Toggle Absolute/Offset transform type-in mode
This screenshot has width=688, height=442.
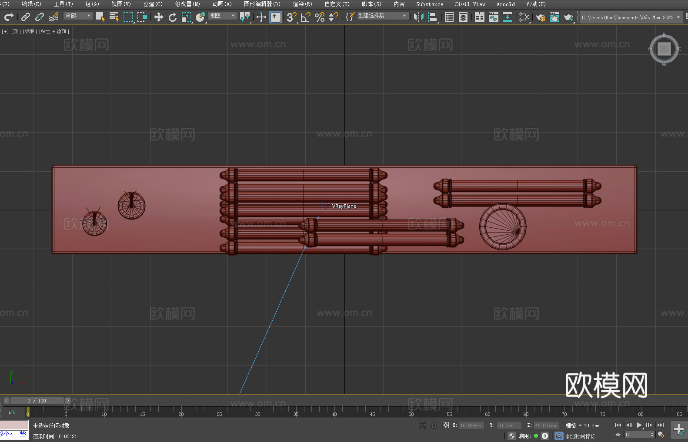pyautogui.click(x=445, y=425)
